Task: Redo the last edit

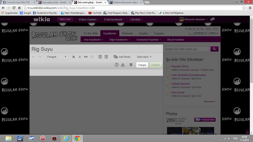Action: click(x=40, y=57)
